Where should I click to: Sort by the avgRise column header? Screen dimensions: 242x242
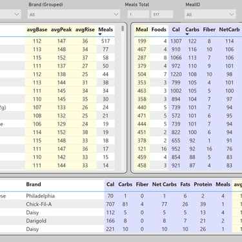point(85,30)
